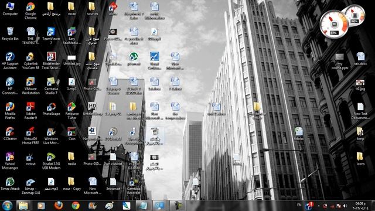Select the Cyberlink YouCam BE shortcut
The height and width of the screenshot is (211, 375).
point(30,61)
